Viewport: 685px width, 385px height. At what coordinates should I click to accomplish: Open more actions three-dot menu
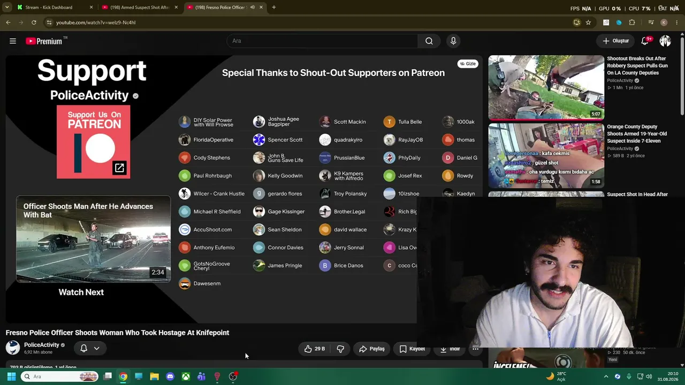475,349
